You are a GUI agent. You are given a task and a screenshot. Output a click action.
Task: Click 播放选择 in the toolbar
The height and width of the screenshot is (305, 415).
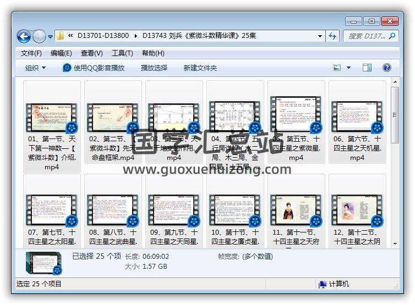[154, 68]
